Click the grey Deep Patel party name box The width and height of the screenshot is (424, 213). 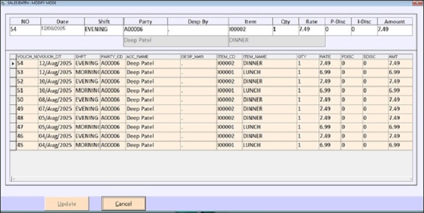click(x=176, y=41)
